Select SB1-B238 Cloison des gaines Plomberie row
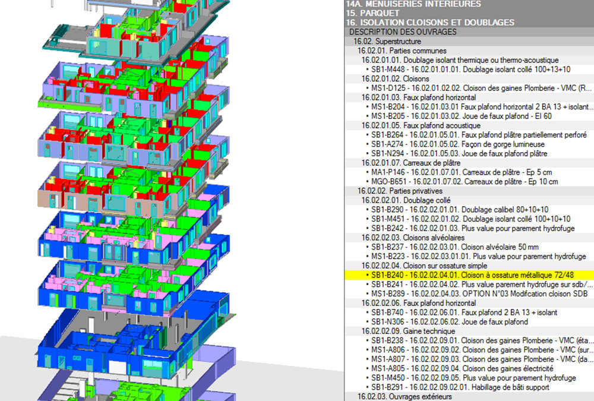Screen dimensions: 594x401 coord(469,340)
